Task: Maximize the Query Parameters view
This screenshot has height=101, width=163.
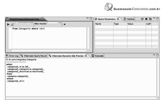Action: [157, 18]
